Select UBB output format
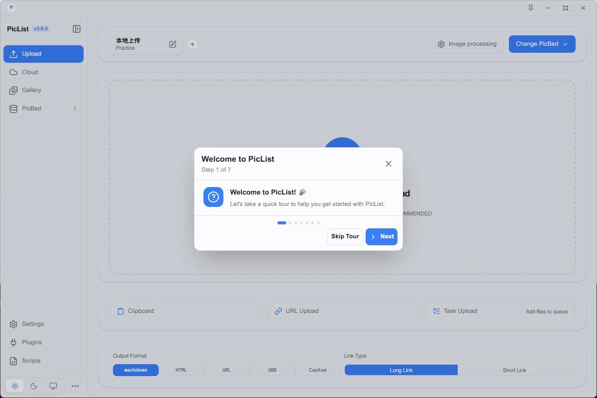Image resolution: width=597 pixels, height=398 pixels. click(x=272, y=370)
